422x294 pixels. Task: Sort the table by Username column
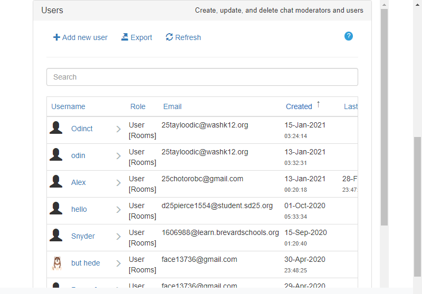pos(68,106)
